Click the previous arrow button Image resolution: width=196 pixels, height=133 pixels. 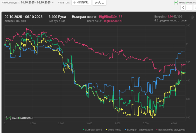pyautogui.click(x=183, y=8)
